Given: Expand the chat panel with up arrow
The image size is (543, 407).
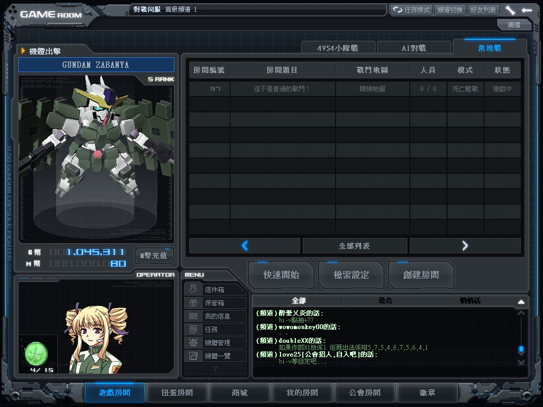Looking at the screenshot, I should pos(521,302).
